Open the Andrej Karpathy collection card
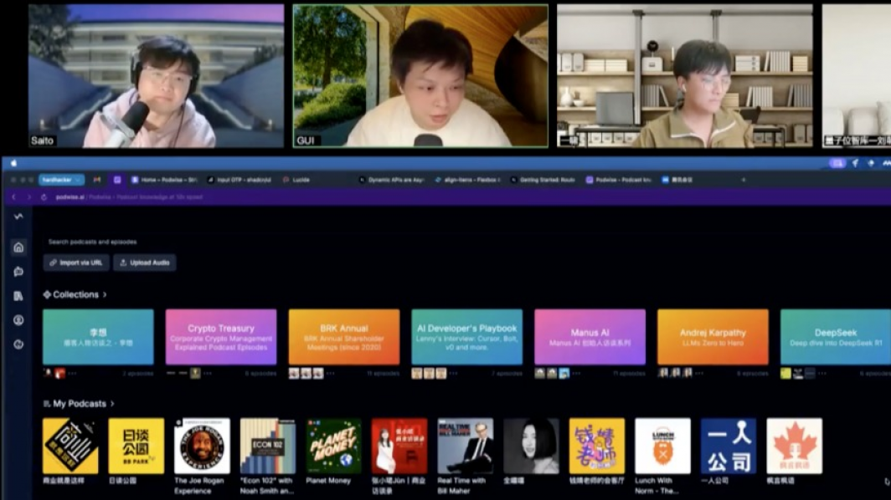The height and width of the screenshot is (500, 891). coord(713,337)
